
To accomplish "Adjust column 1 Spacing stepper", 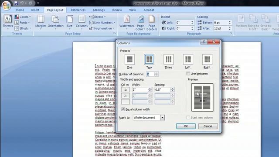I will click(x=173, y=90).
